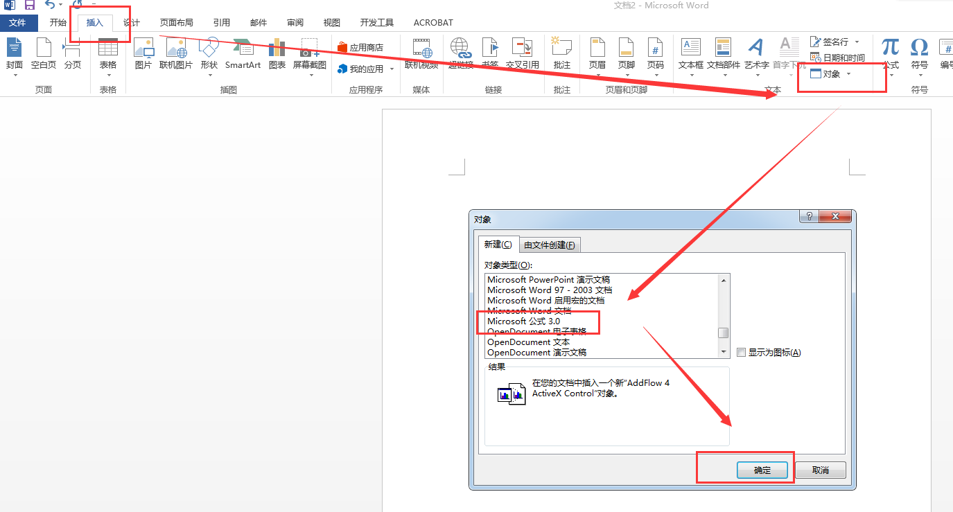This screenshot has height=512, width=953.
Task: Expand the My Apps (我的应用) dropdown arrow
Action: pos(392,69)
